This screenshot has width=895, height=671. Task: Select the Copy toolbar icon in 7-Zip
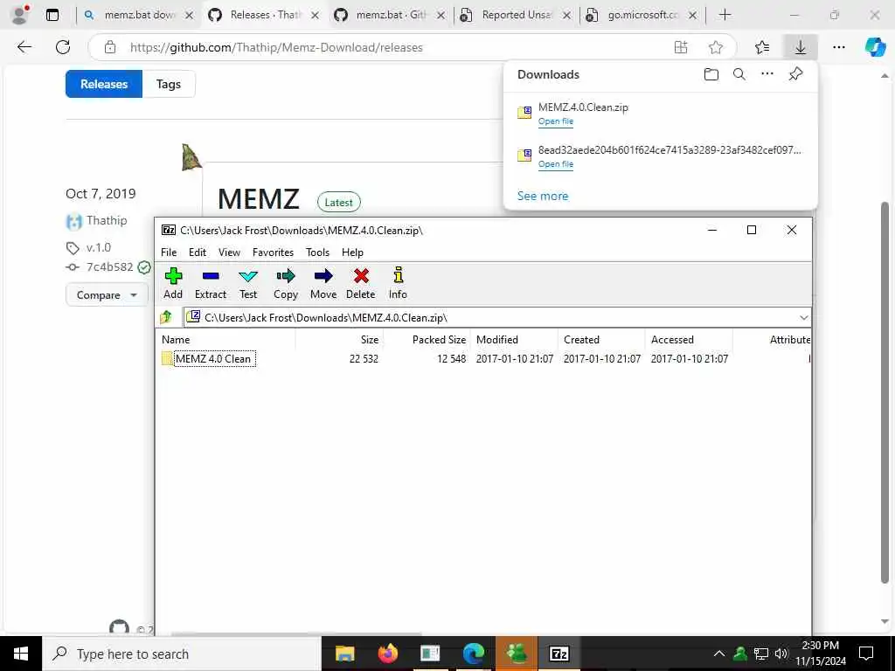coord(286,284)
